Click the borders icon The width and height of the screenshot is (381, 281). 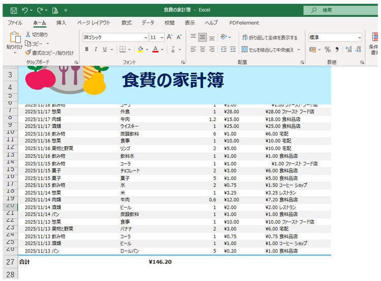click(123, 50)
